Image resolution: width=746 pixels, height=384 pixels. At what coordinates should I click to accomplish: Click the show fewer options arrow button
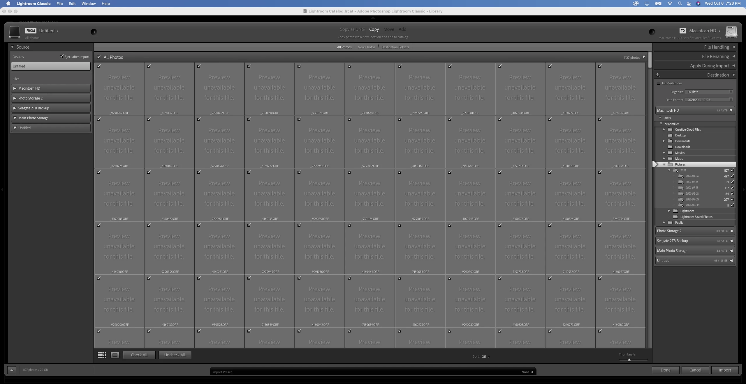click(x=11, y=370)
